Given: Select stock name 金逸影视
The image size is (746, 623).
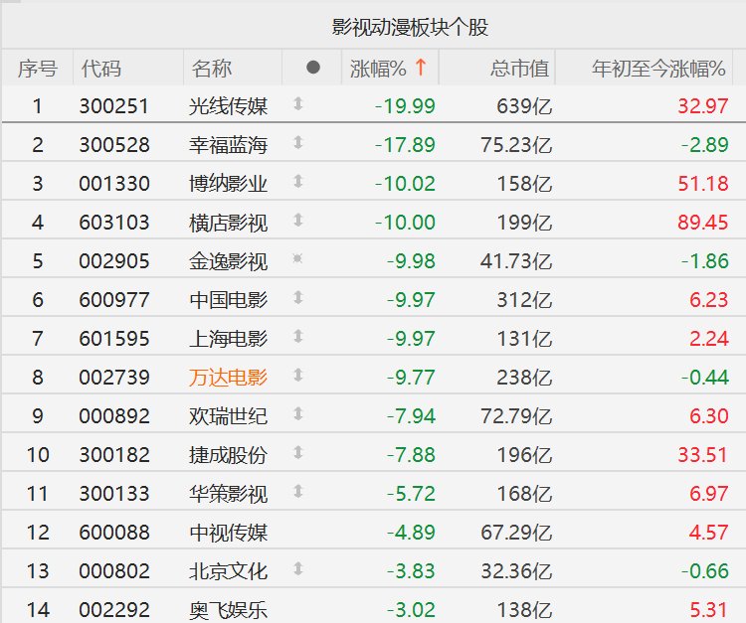Looking at the screenshot, I should (229, 261).
